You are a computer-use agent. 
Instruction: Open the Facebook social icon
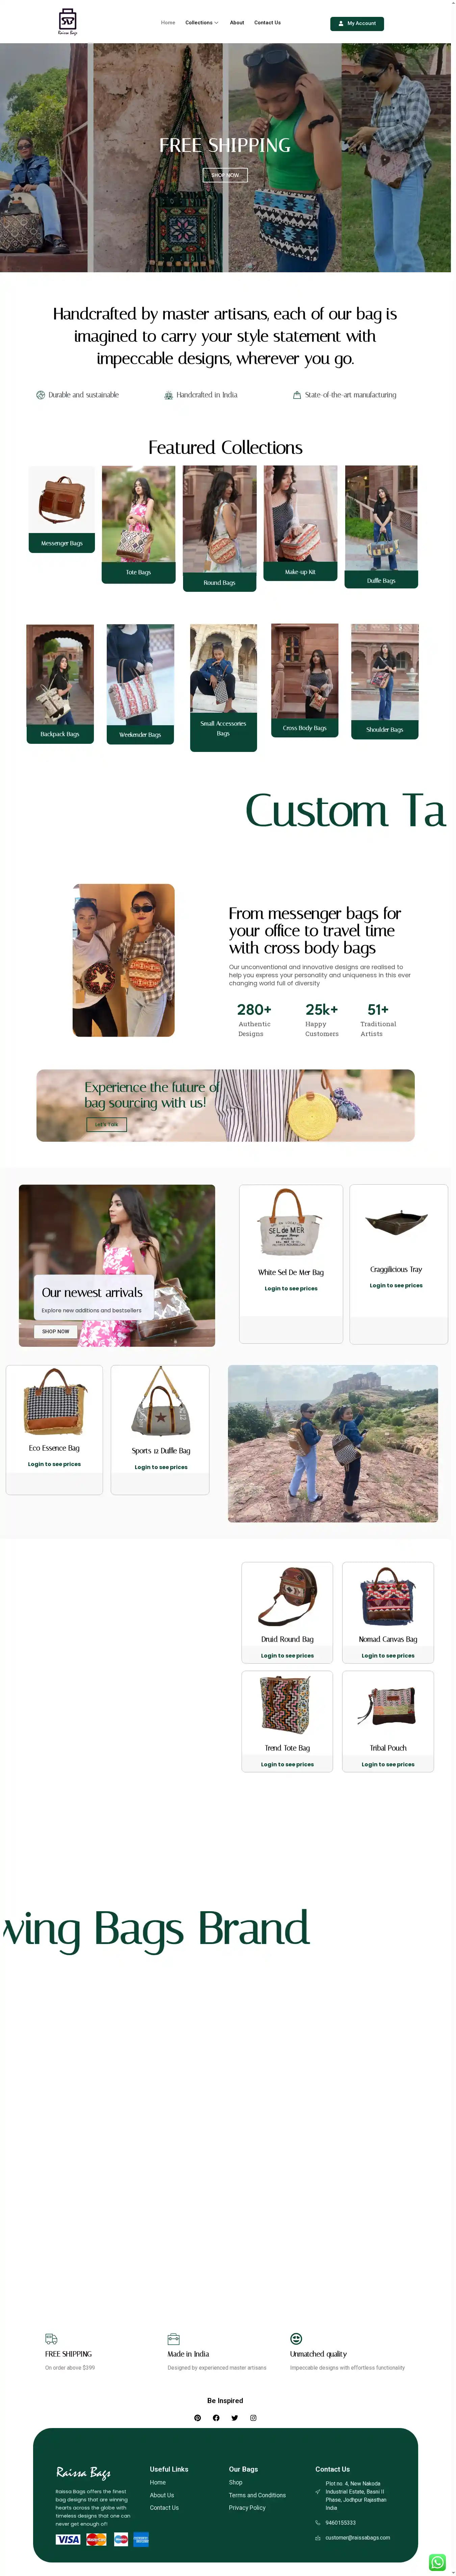tap(216, 2418)
